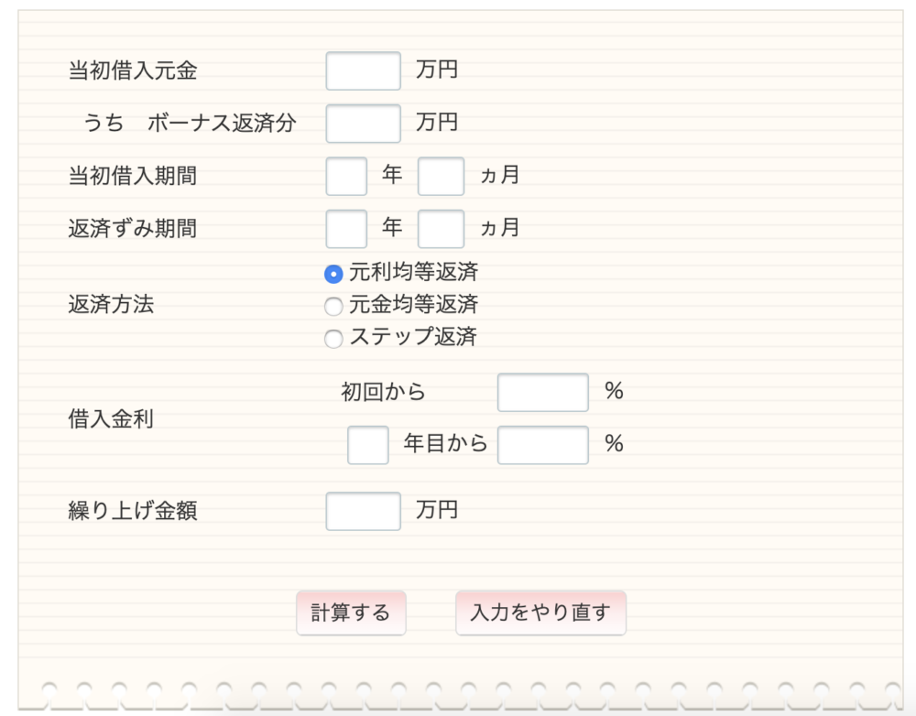Click the 当初借入元金 amount input field
The height and width of the screenshot is (716, 916).
(x=362, y=71)
